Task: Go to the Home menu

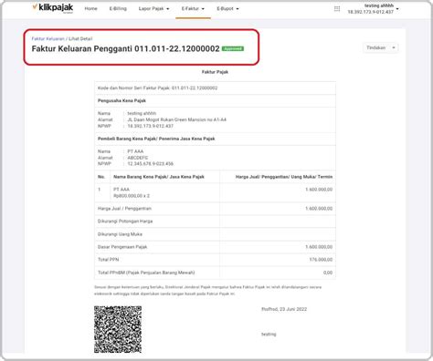Action: click(90, 8)
